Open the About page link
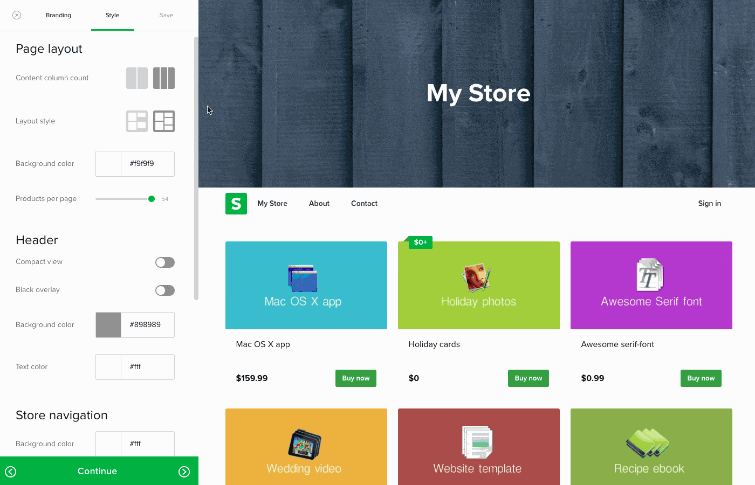This screenshot has width=755, height=485. tap(319, 203)
